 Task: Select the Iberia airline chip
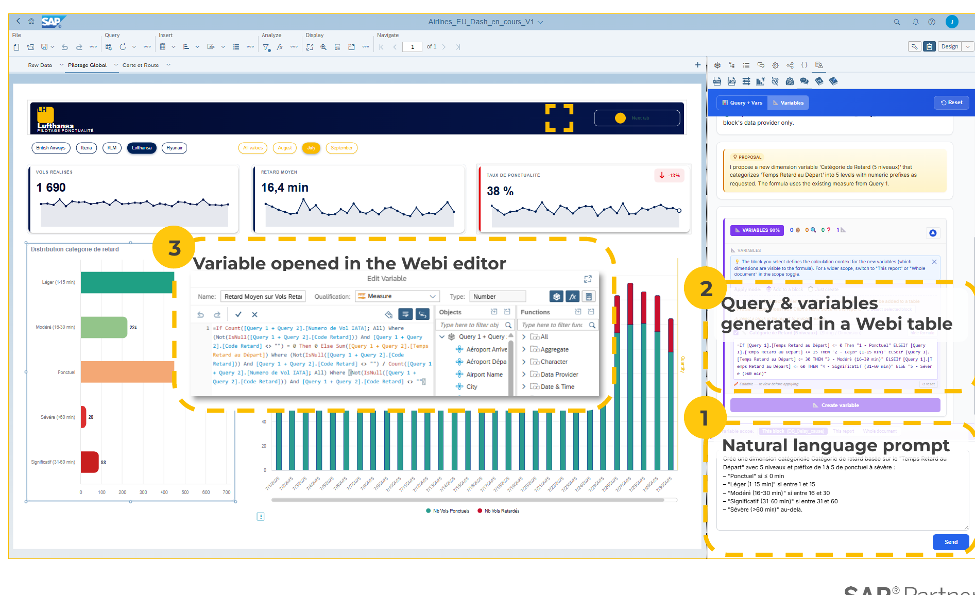pos(87,148)
